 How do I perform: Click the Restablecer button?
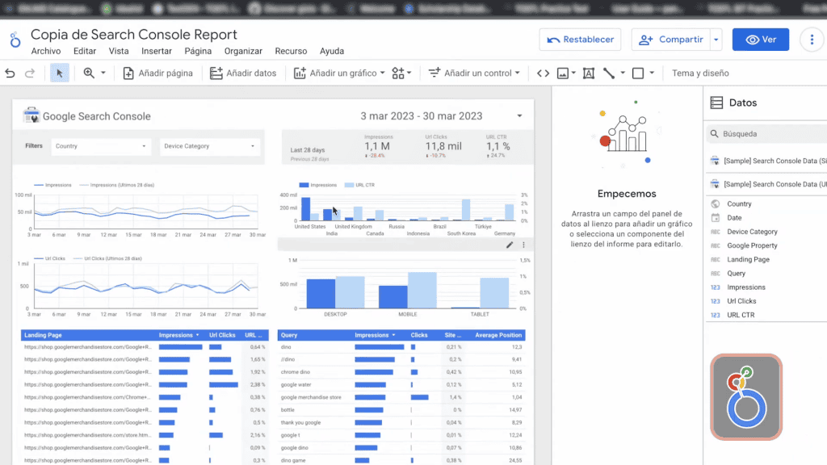point(580,40)
